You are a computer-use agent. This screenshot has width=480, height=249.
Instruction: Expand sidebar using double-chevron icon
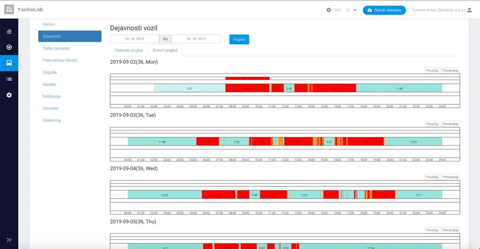tap(9, 240)
